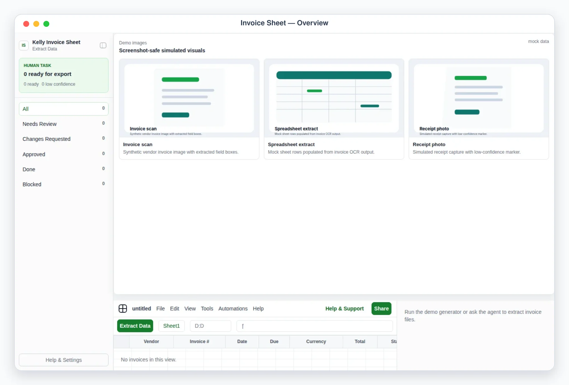The width and height of the screenshot is (569, 385).
Task: Click the Vendor column header
Action: click(151, 341)
